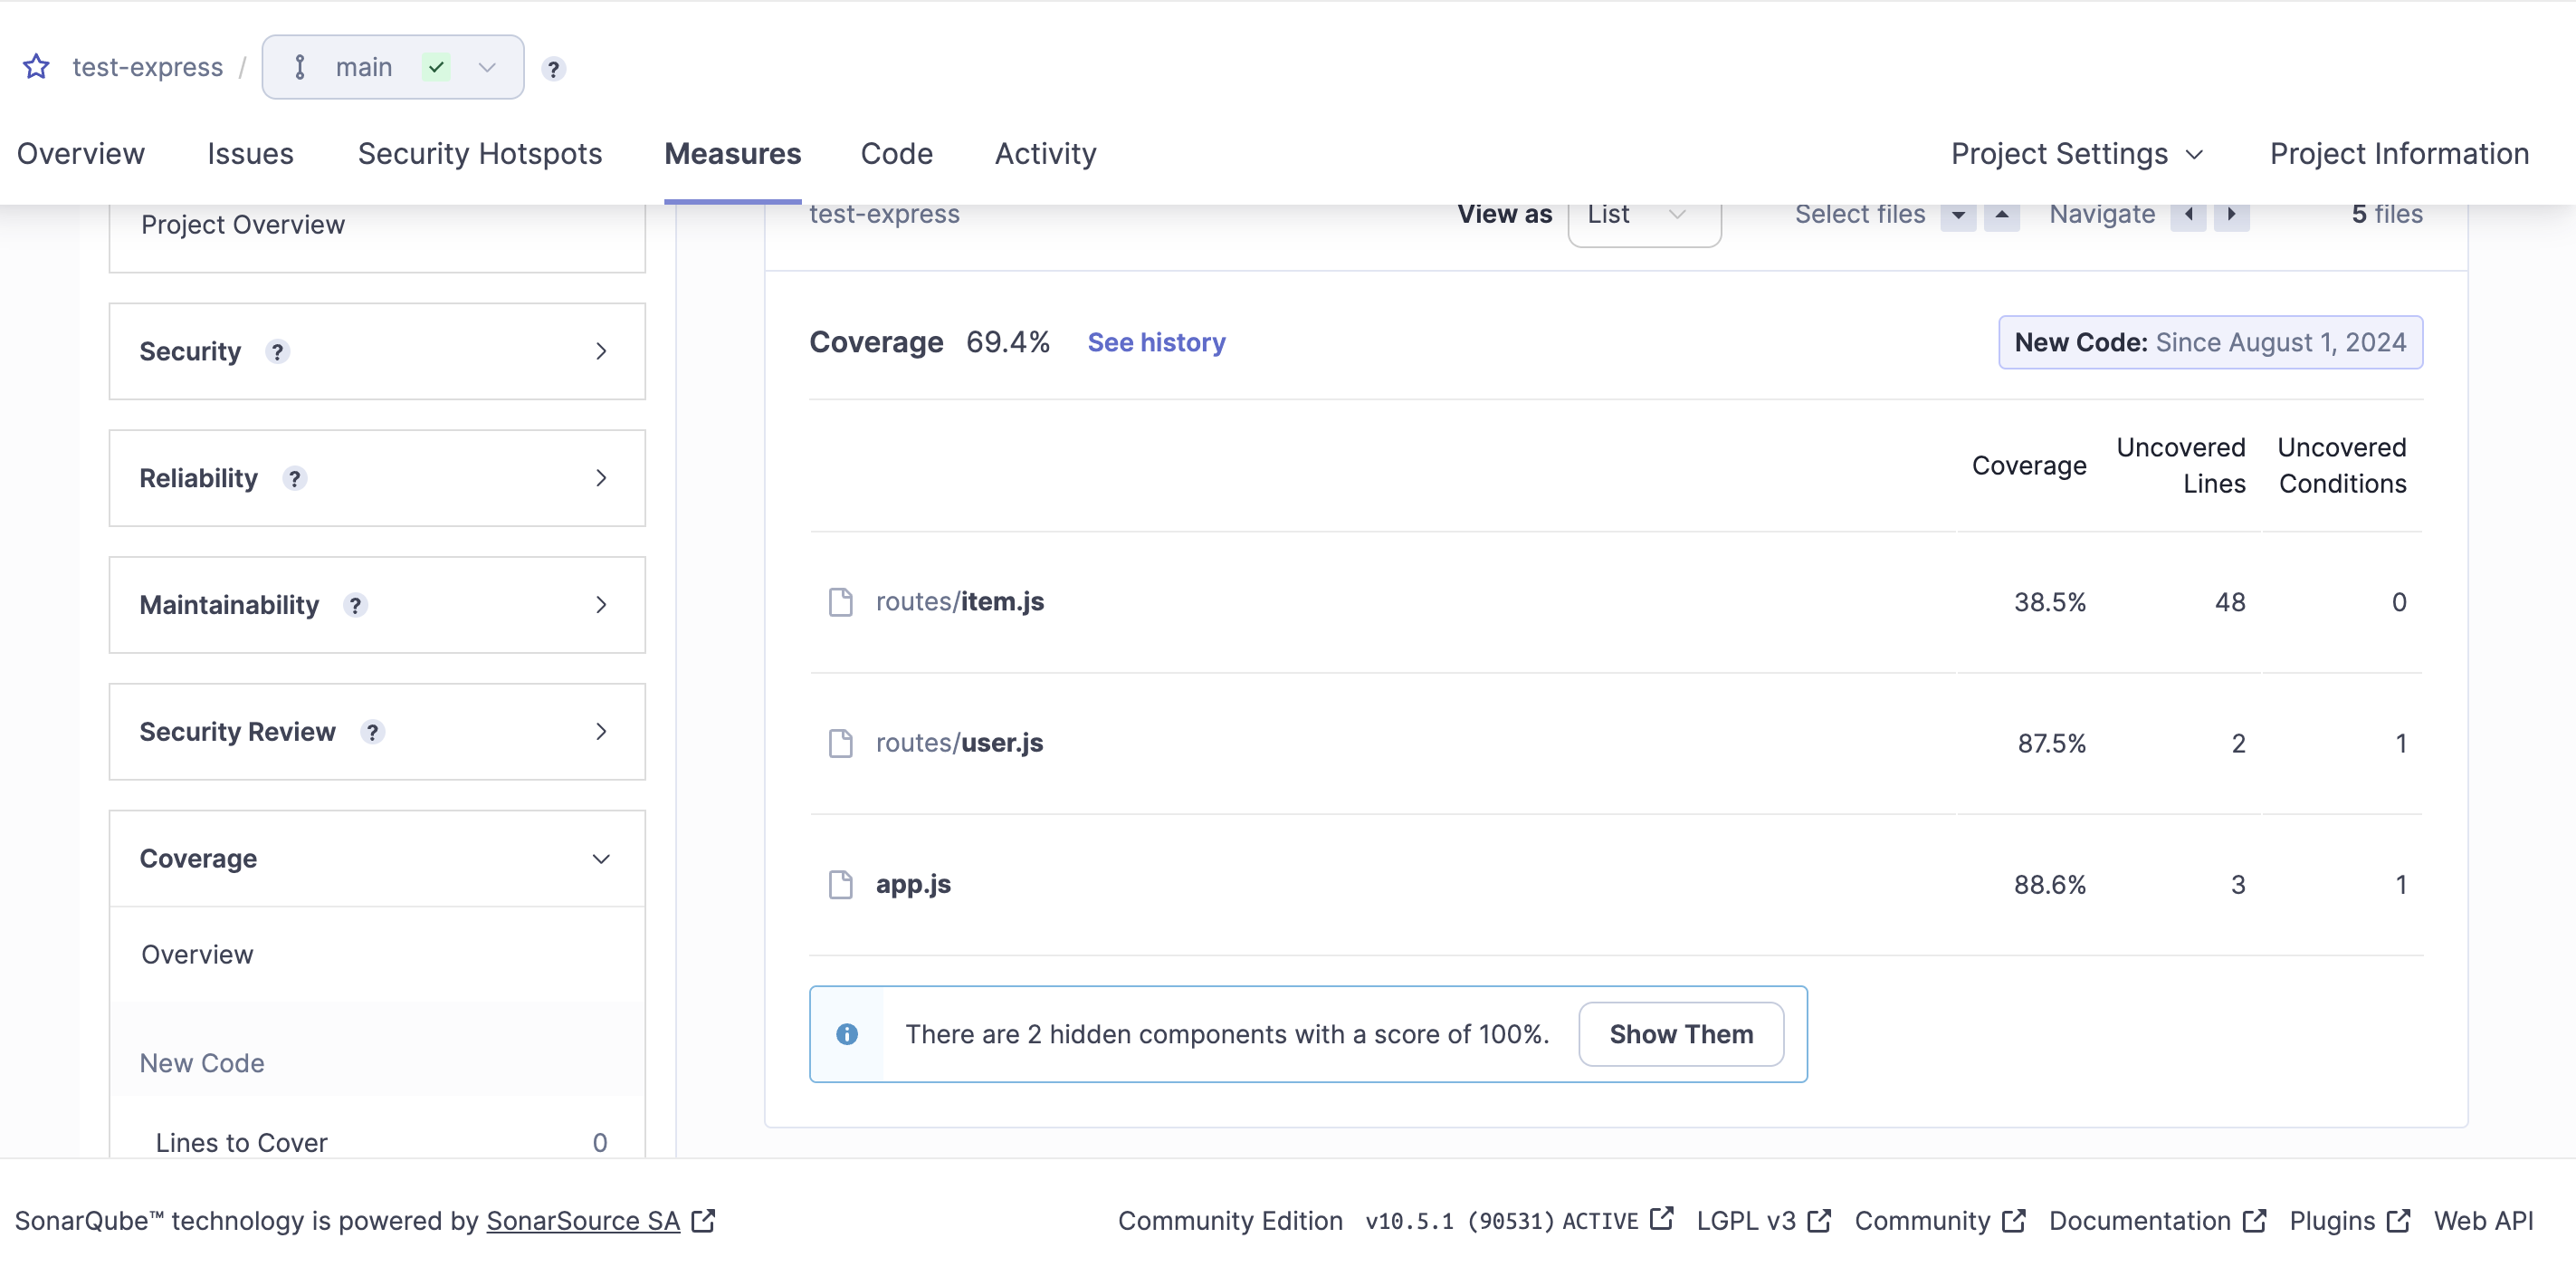Open the Security Hotspots tab
2576x1286 pixels.
click(480, 154)
